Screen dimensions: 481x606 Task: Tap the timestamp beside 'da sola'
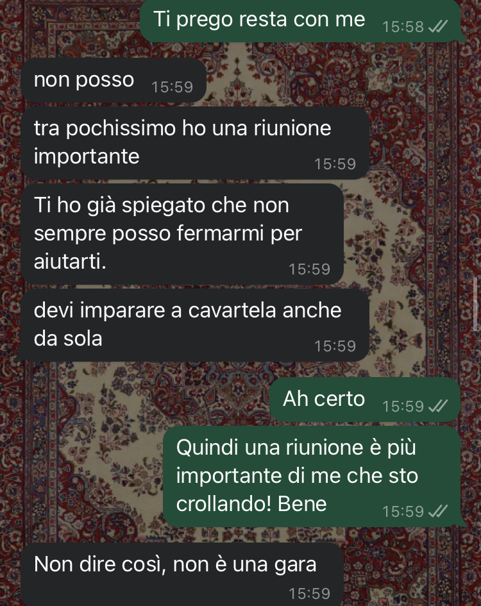(335, 346)
